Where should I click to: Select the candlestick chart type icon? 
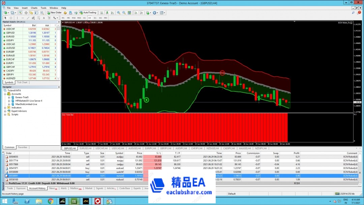[x=107, y=13]
